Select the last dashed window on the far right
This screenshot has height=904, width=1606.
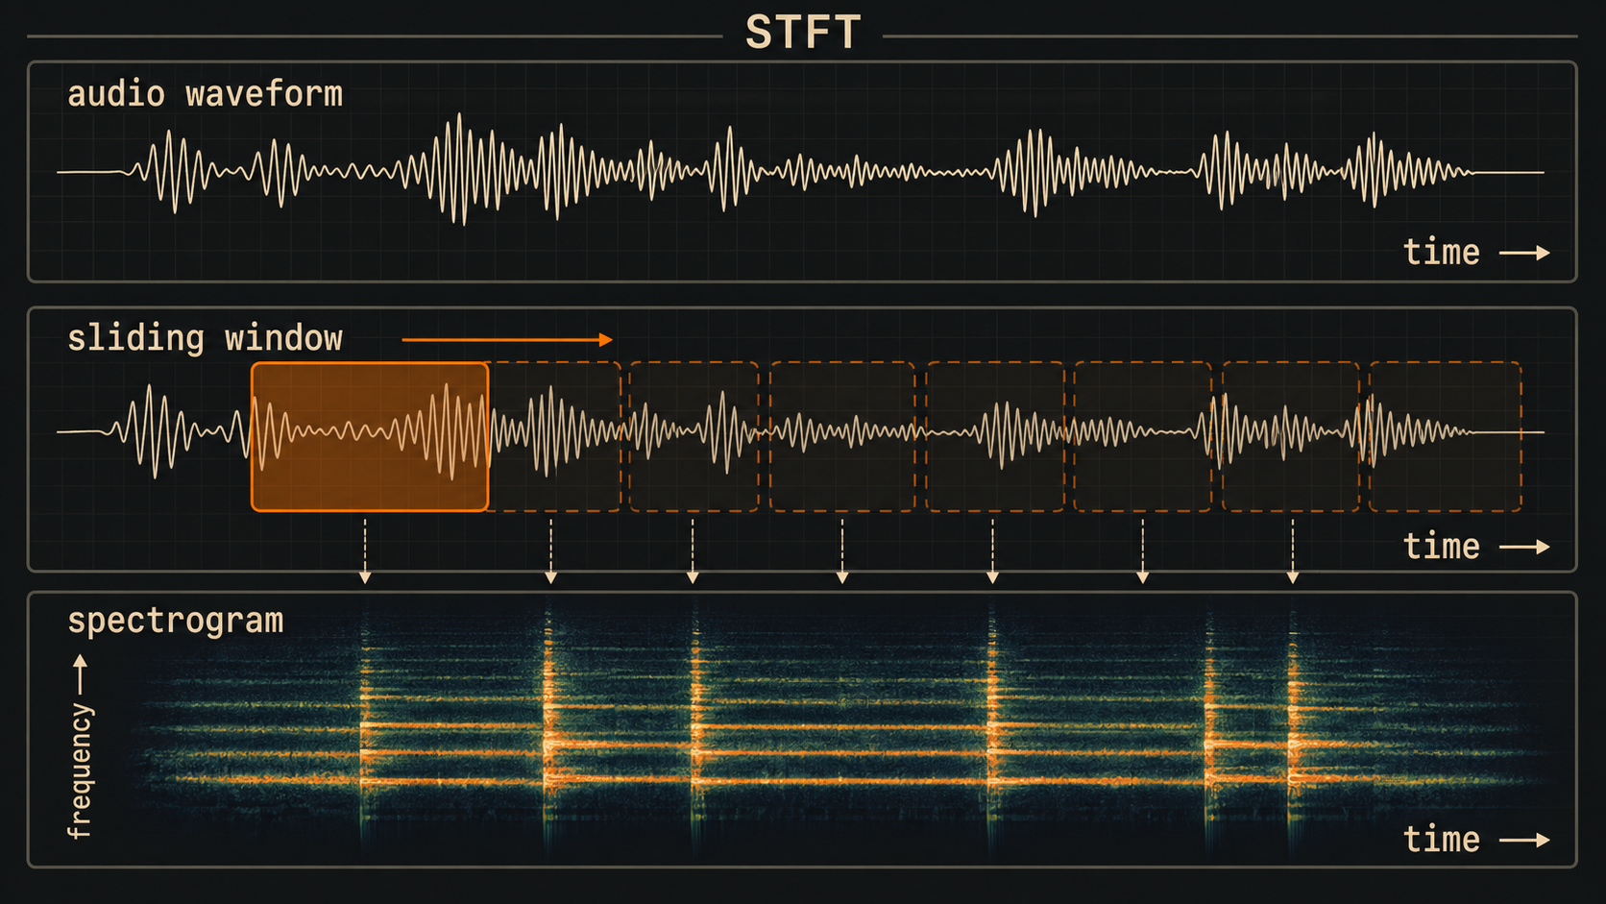1445,437
